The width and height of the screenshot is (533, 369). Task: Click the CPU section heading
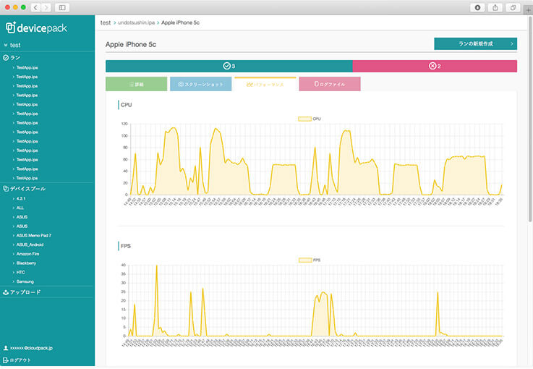click(126, 105)
